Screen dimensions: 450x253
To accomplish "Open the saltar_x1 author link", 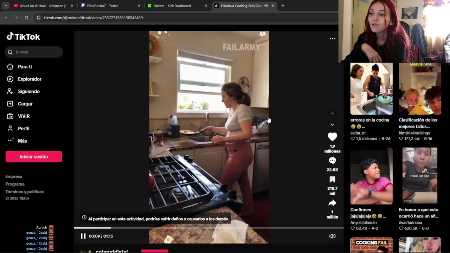I will click(x=358, y=133).
